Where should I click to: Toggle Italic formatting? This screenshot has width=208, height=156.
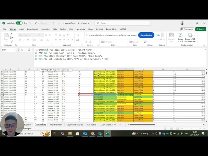click(24, 40)
